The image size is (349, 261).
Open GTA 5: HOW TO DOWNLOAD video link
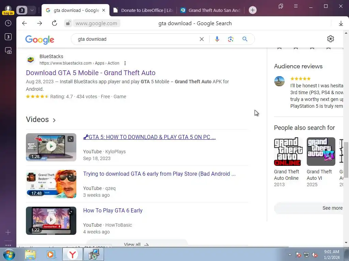click(x=149, y=137)
